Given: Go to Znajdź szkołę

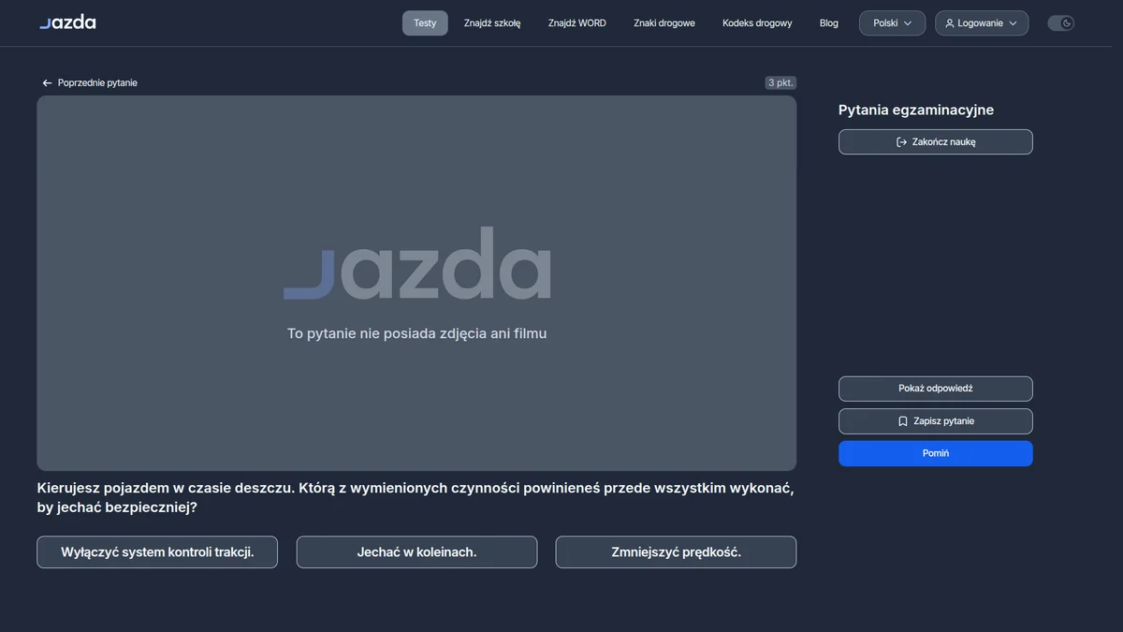Looking at the screenshot, I should pyautogui.click(x=492, y=23).
